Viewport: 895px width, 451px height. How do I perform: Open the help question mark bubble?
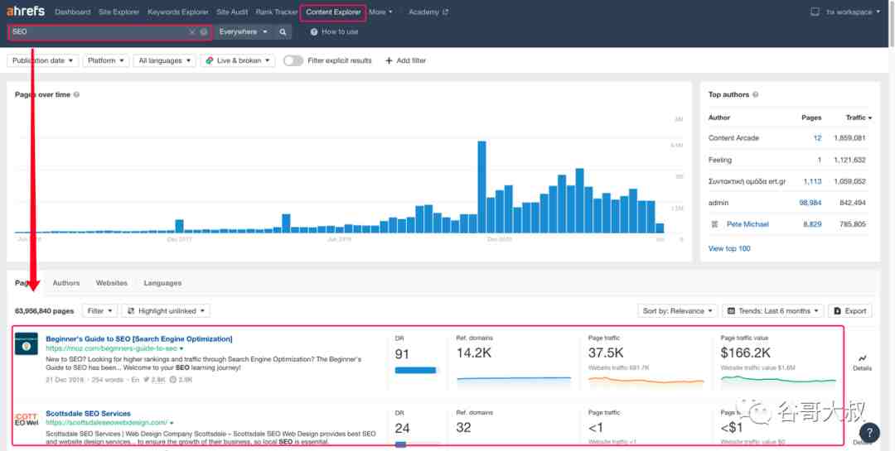pyautogui.click(x=869, y=434)
